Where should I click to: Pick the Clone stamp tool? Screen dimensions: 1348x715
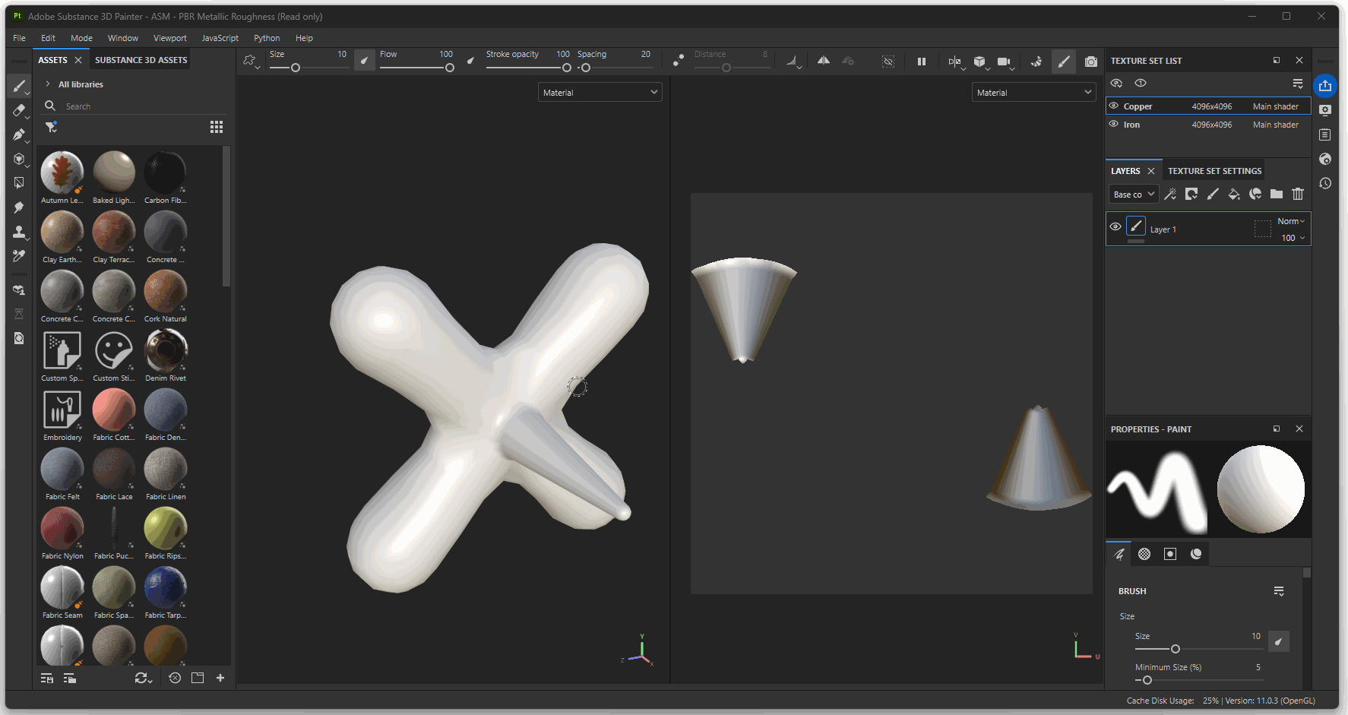click(x=19, y=232)
